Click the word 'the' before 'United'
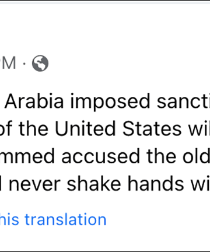The height and width of the screenshot is (252, 210). [33, 128]
